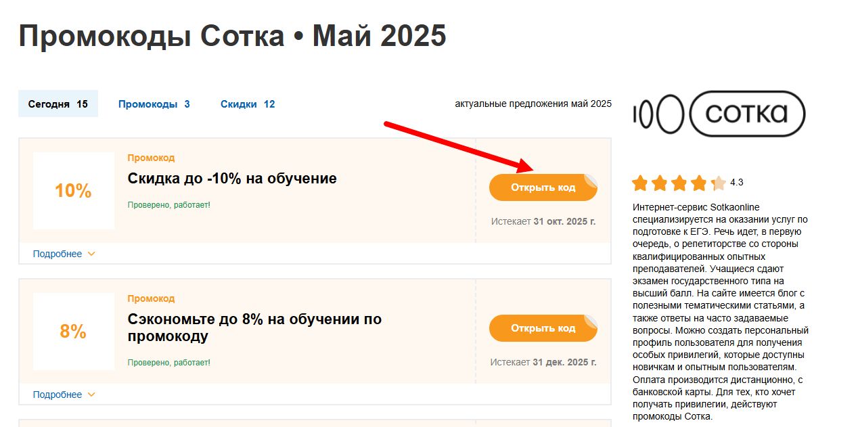Open the code for the 10% discount
This screenshot has width=858, height=427.
tap(543, 187)
